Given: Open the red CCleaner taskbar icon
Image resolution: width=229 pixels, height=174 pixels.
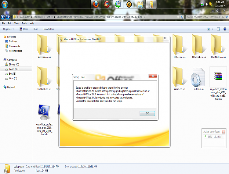Looking at the screenshot, I should point(107,4).
